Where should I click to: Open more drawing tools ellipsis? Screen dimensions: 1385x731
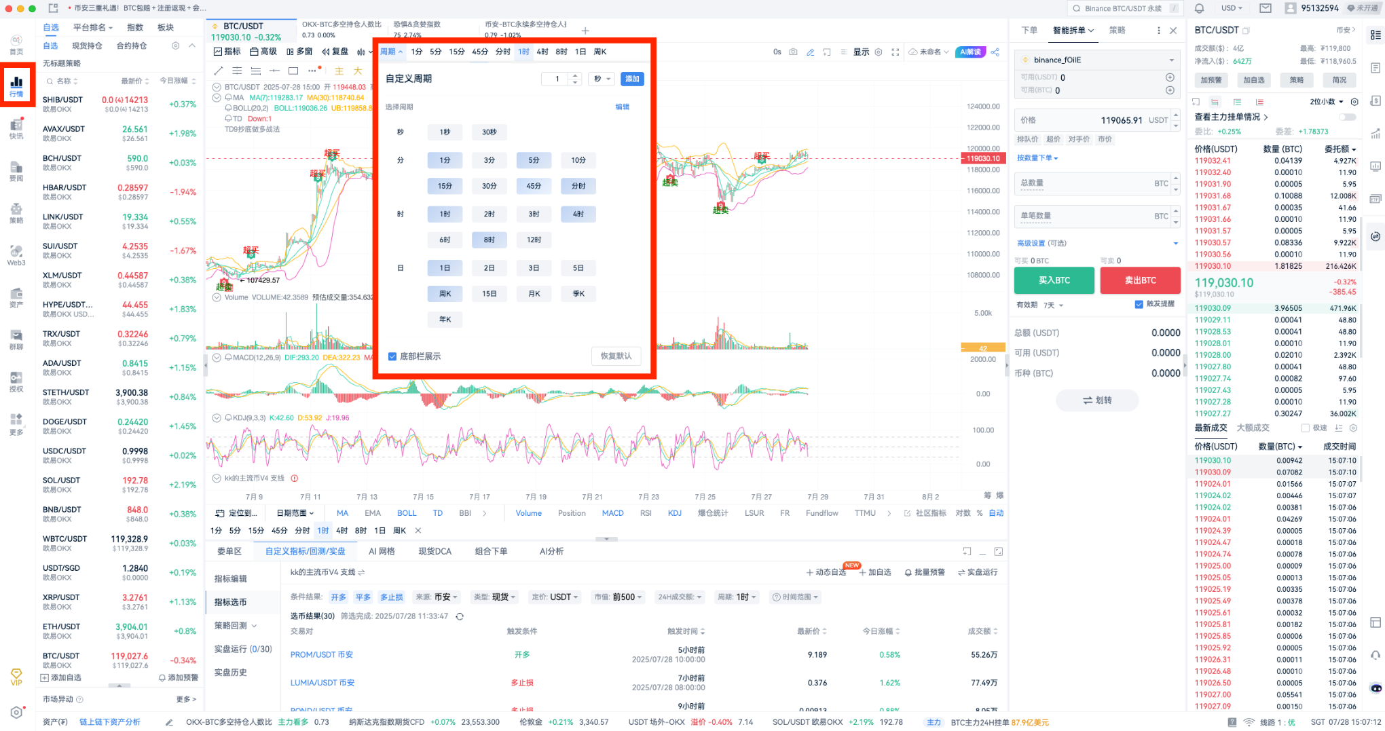313,71
